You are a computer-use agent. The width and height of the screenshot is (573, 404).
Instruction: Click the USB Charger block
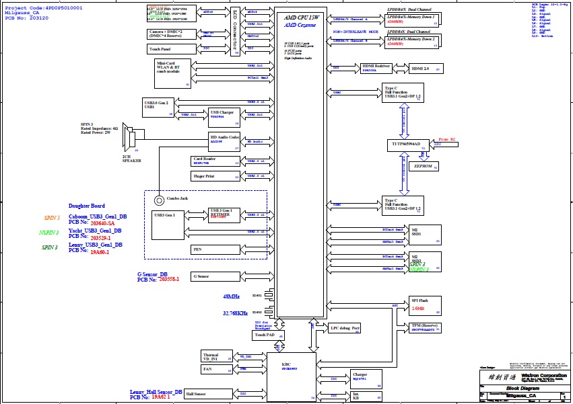(x=224, y=114)
